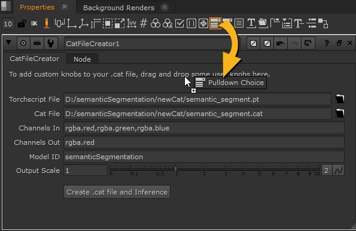This screenshot has width=356, height=231.
Task: Toggle the edit knobs pencil icon
Action: click(x=46, y=23)
